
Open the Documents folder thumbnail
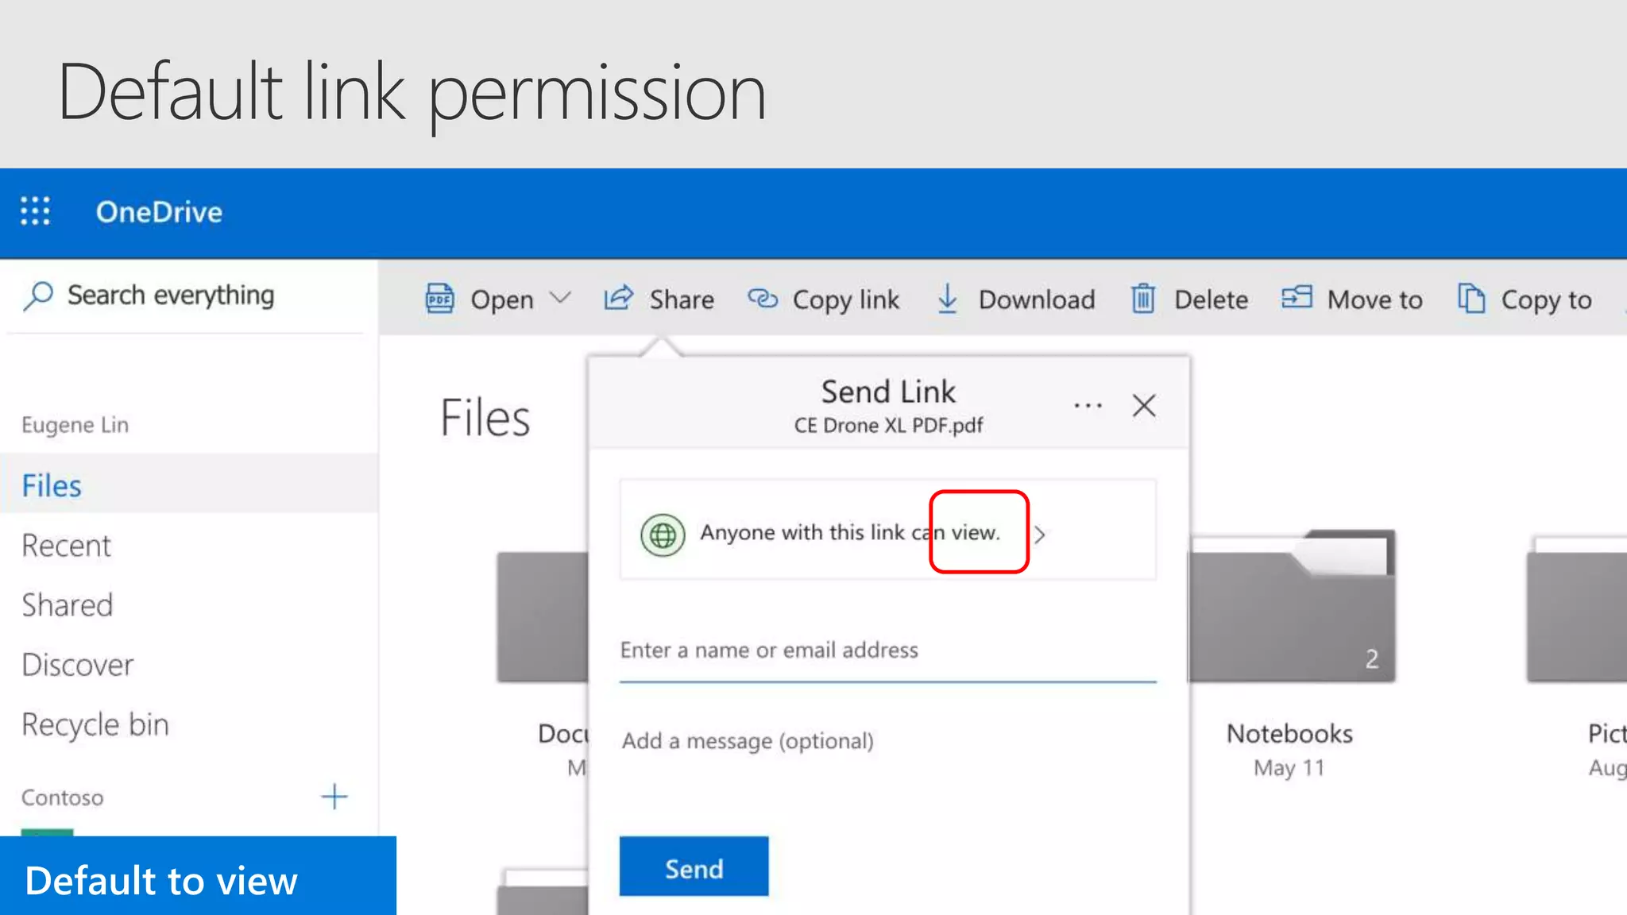(543, 617)
